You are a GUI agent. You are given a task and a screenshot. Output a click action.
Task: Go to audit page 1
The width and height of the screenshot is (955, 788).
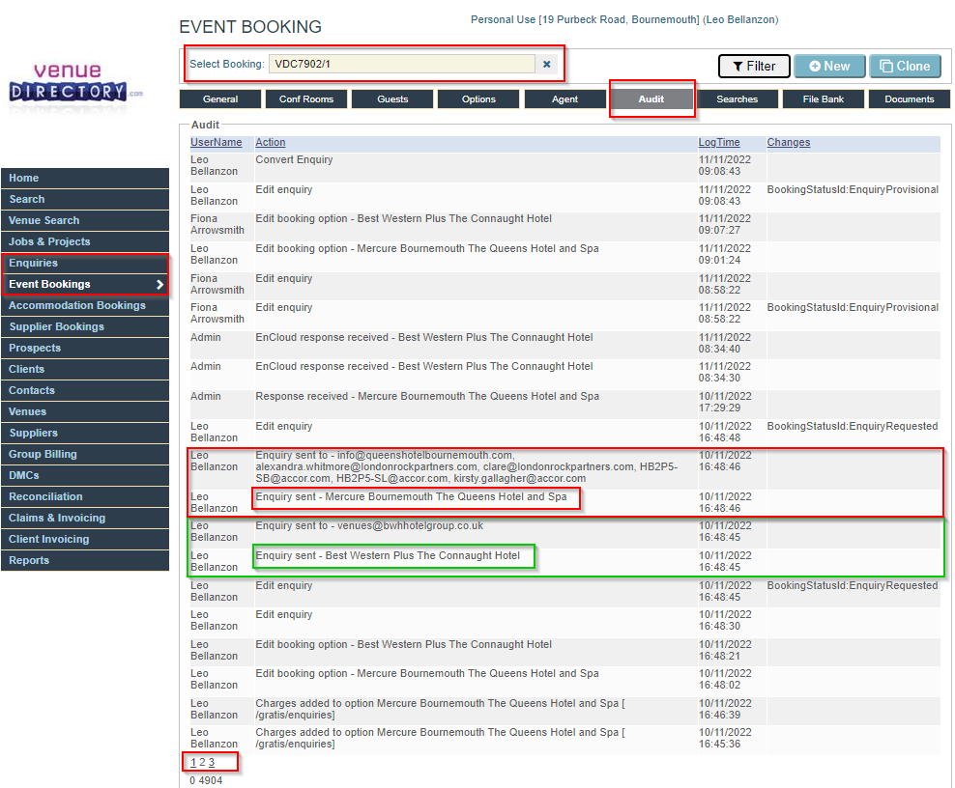pyautogui.click(x=193, y=763)
